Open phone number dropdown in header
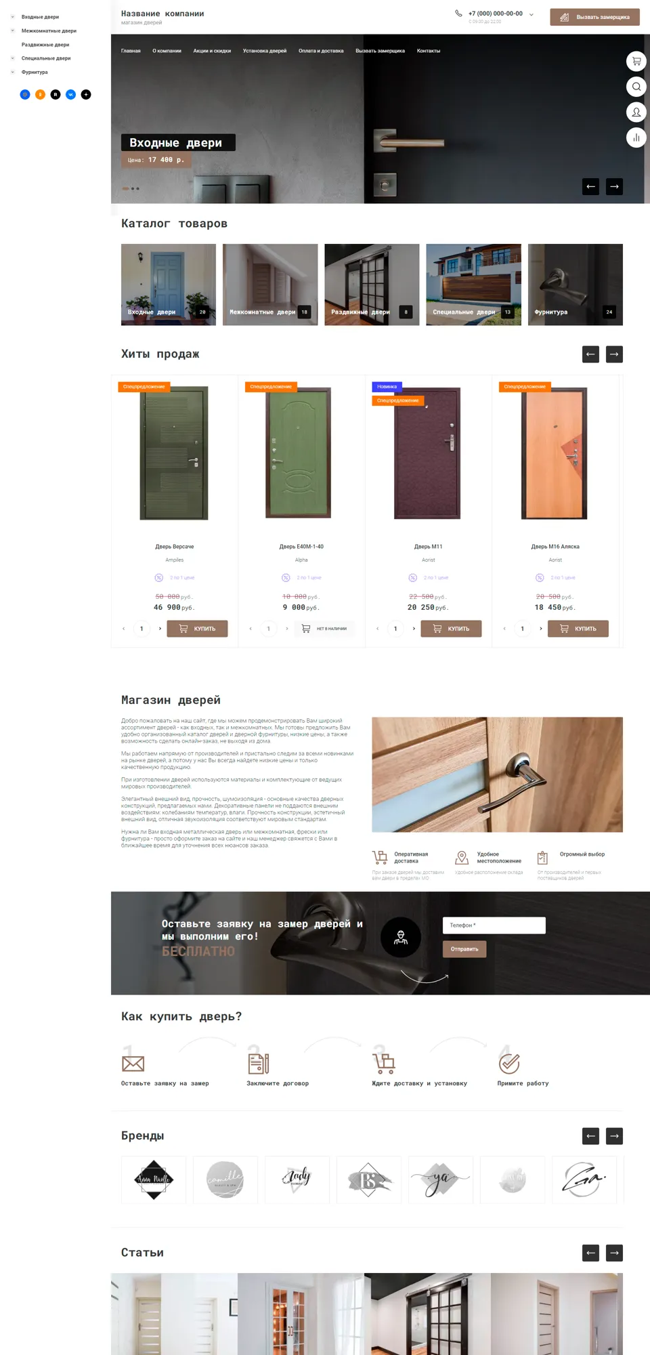 coord(531,14)
